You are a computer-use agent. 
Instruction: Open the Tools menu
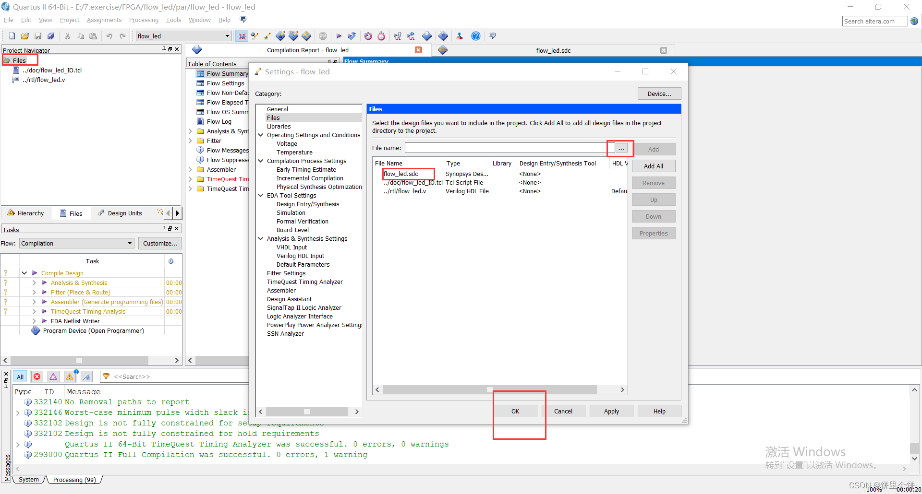coord(173,20)
